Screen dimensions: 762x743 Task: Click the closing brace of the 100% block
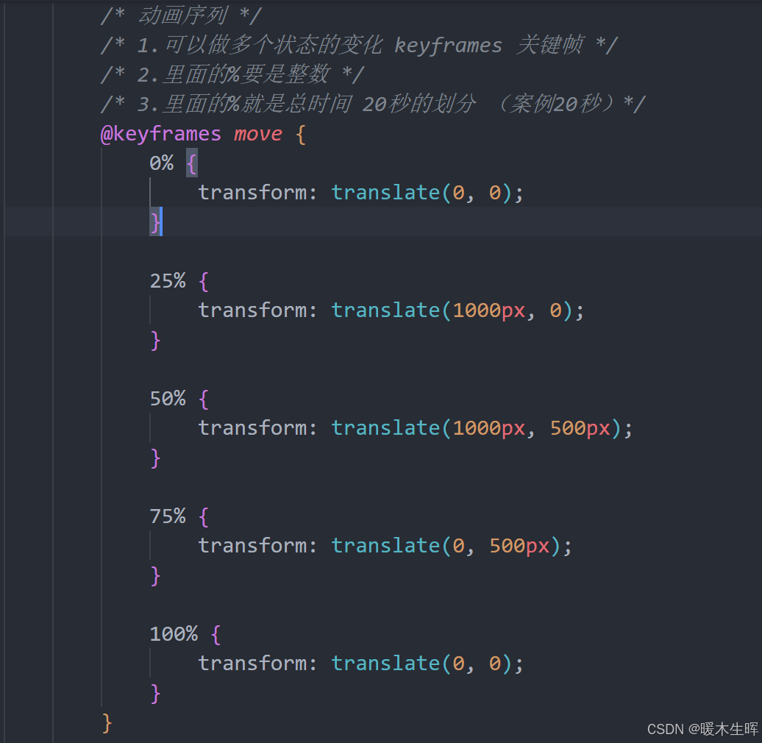[155, 694]
